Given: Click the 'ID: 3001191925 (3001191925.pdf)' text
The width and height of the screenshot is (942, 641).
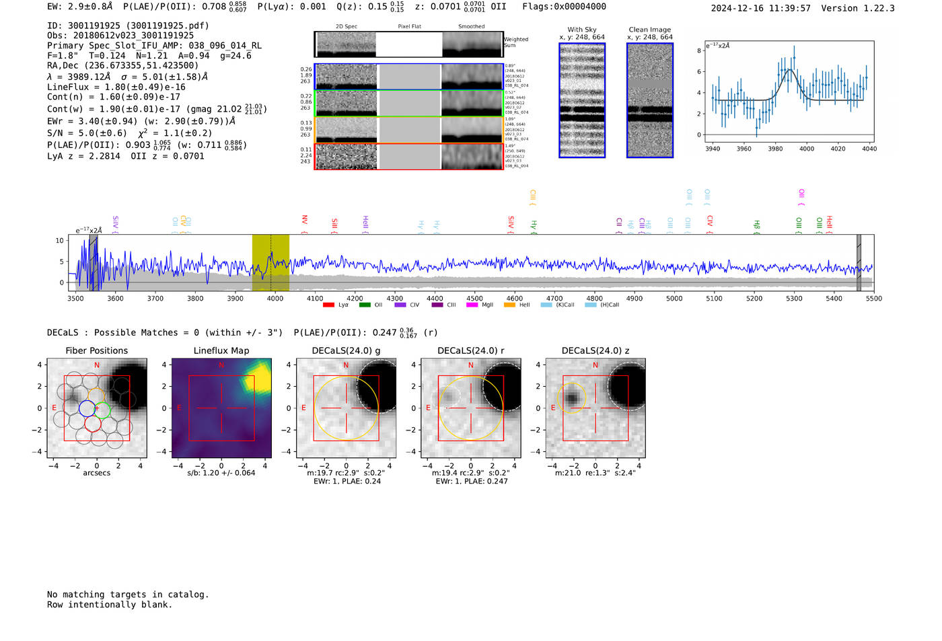Looking at the screenshot, I should coord(129,26).
